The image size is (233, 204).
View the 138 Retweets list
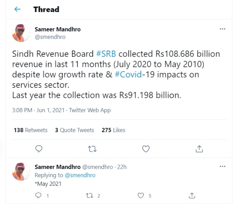click(x=30, y=130)
